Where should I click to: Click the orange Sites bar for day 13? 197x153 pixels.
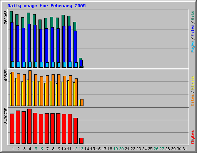(82, 103)
